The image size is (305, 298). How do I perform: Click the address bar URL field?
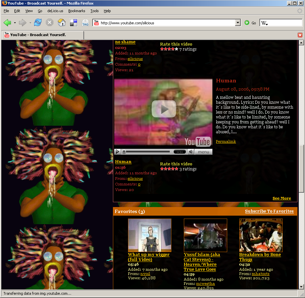tap(167, 23)
